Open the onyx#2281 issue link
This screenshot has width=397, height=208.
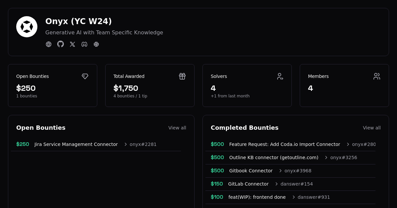pyautogui.click(x=143, y=144)
